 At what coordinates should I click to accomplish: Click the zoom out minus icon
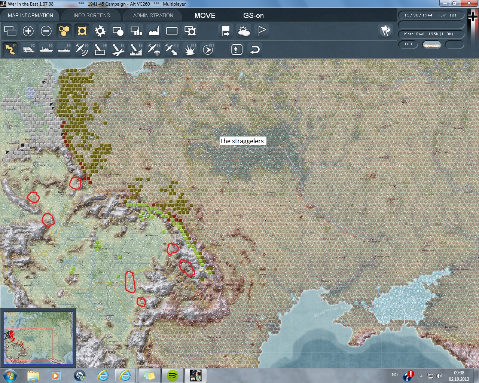46,31
